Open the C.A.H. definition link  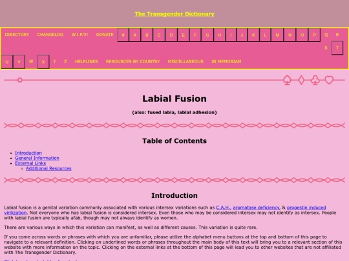tap(223, 208)
